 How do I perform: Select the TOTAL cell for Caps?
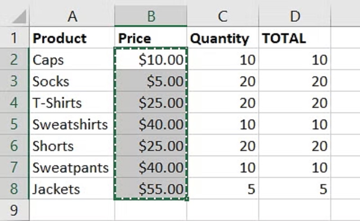[294, 60]
